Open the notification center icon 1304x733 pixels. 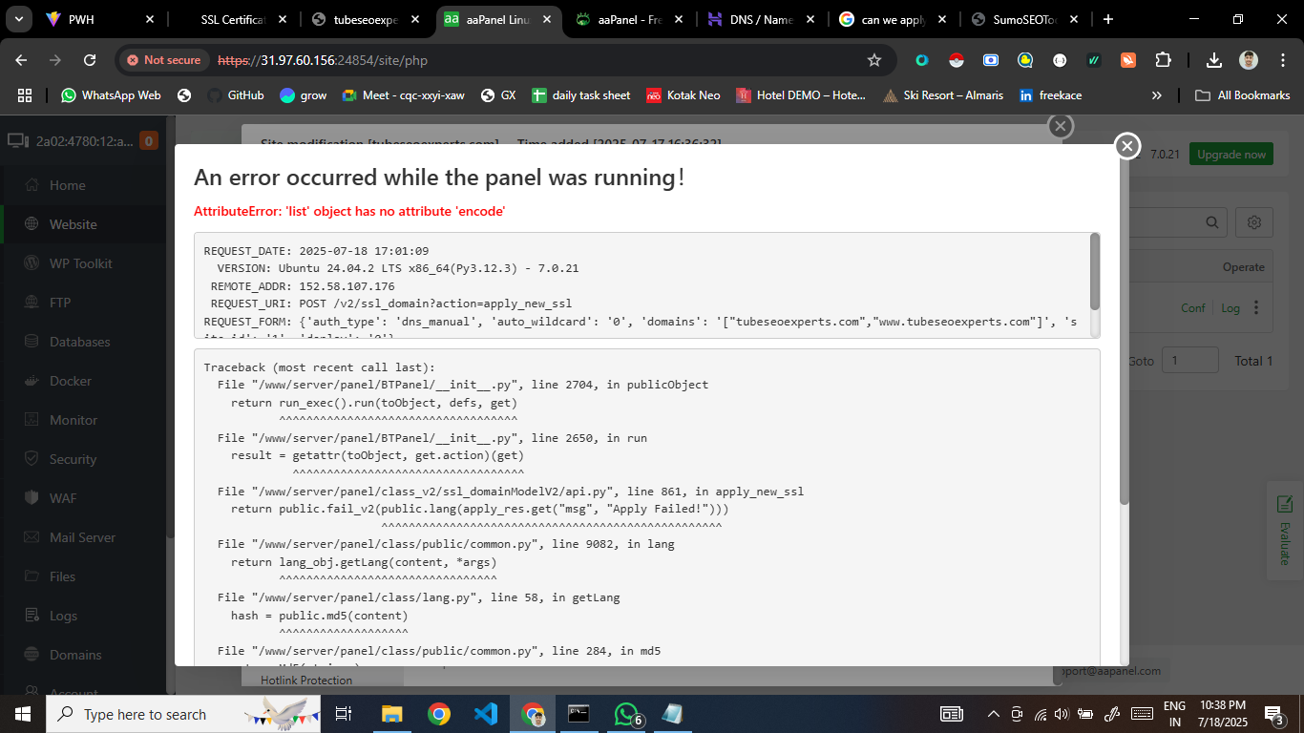(x=1274, y=714)
